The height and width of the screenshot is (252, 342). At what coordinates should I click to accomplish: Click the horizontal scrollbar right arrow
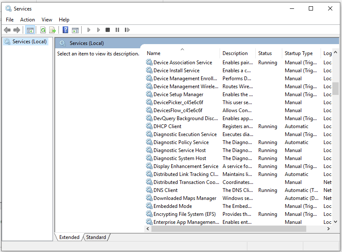pos(329,228)
